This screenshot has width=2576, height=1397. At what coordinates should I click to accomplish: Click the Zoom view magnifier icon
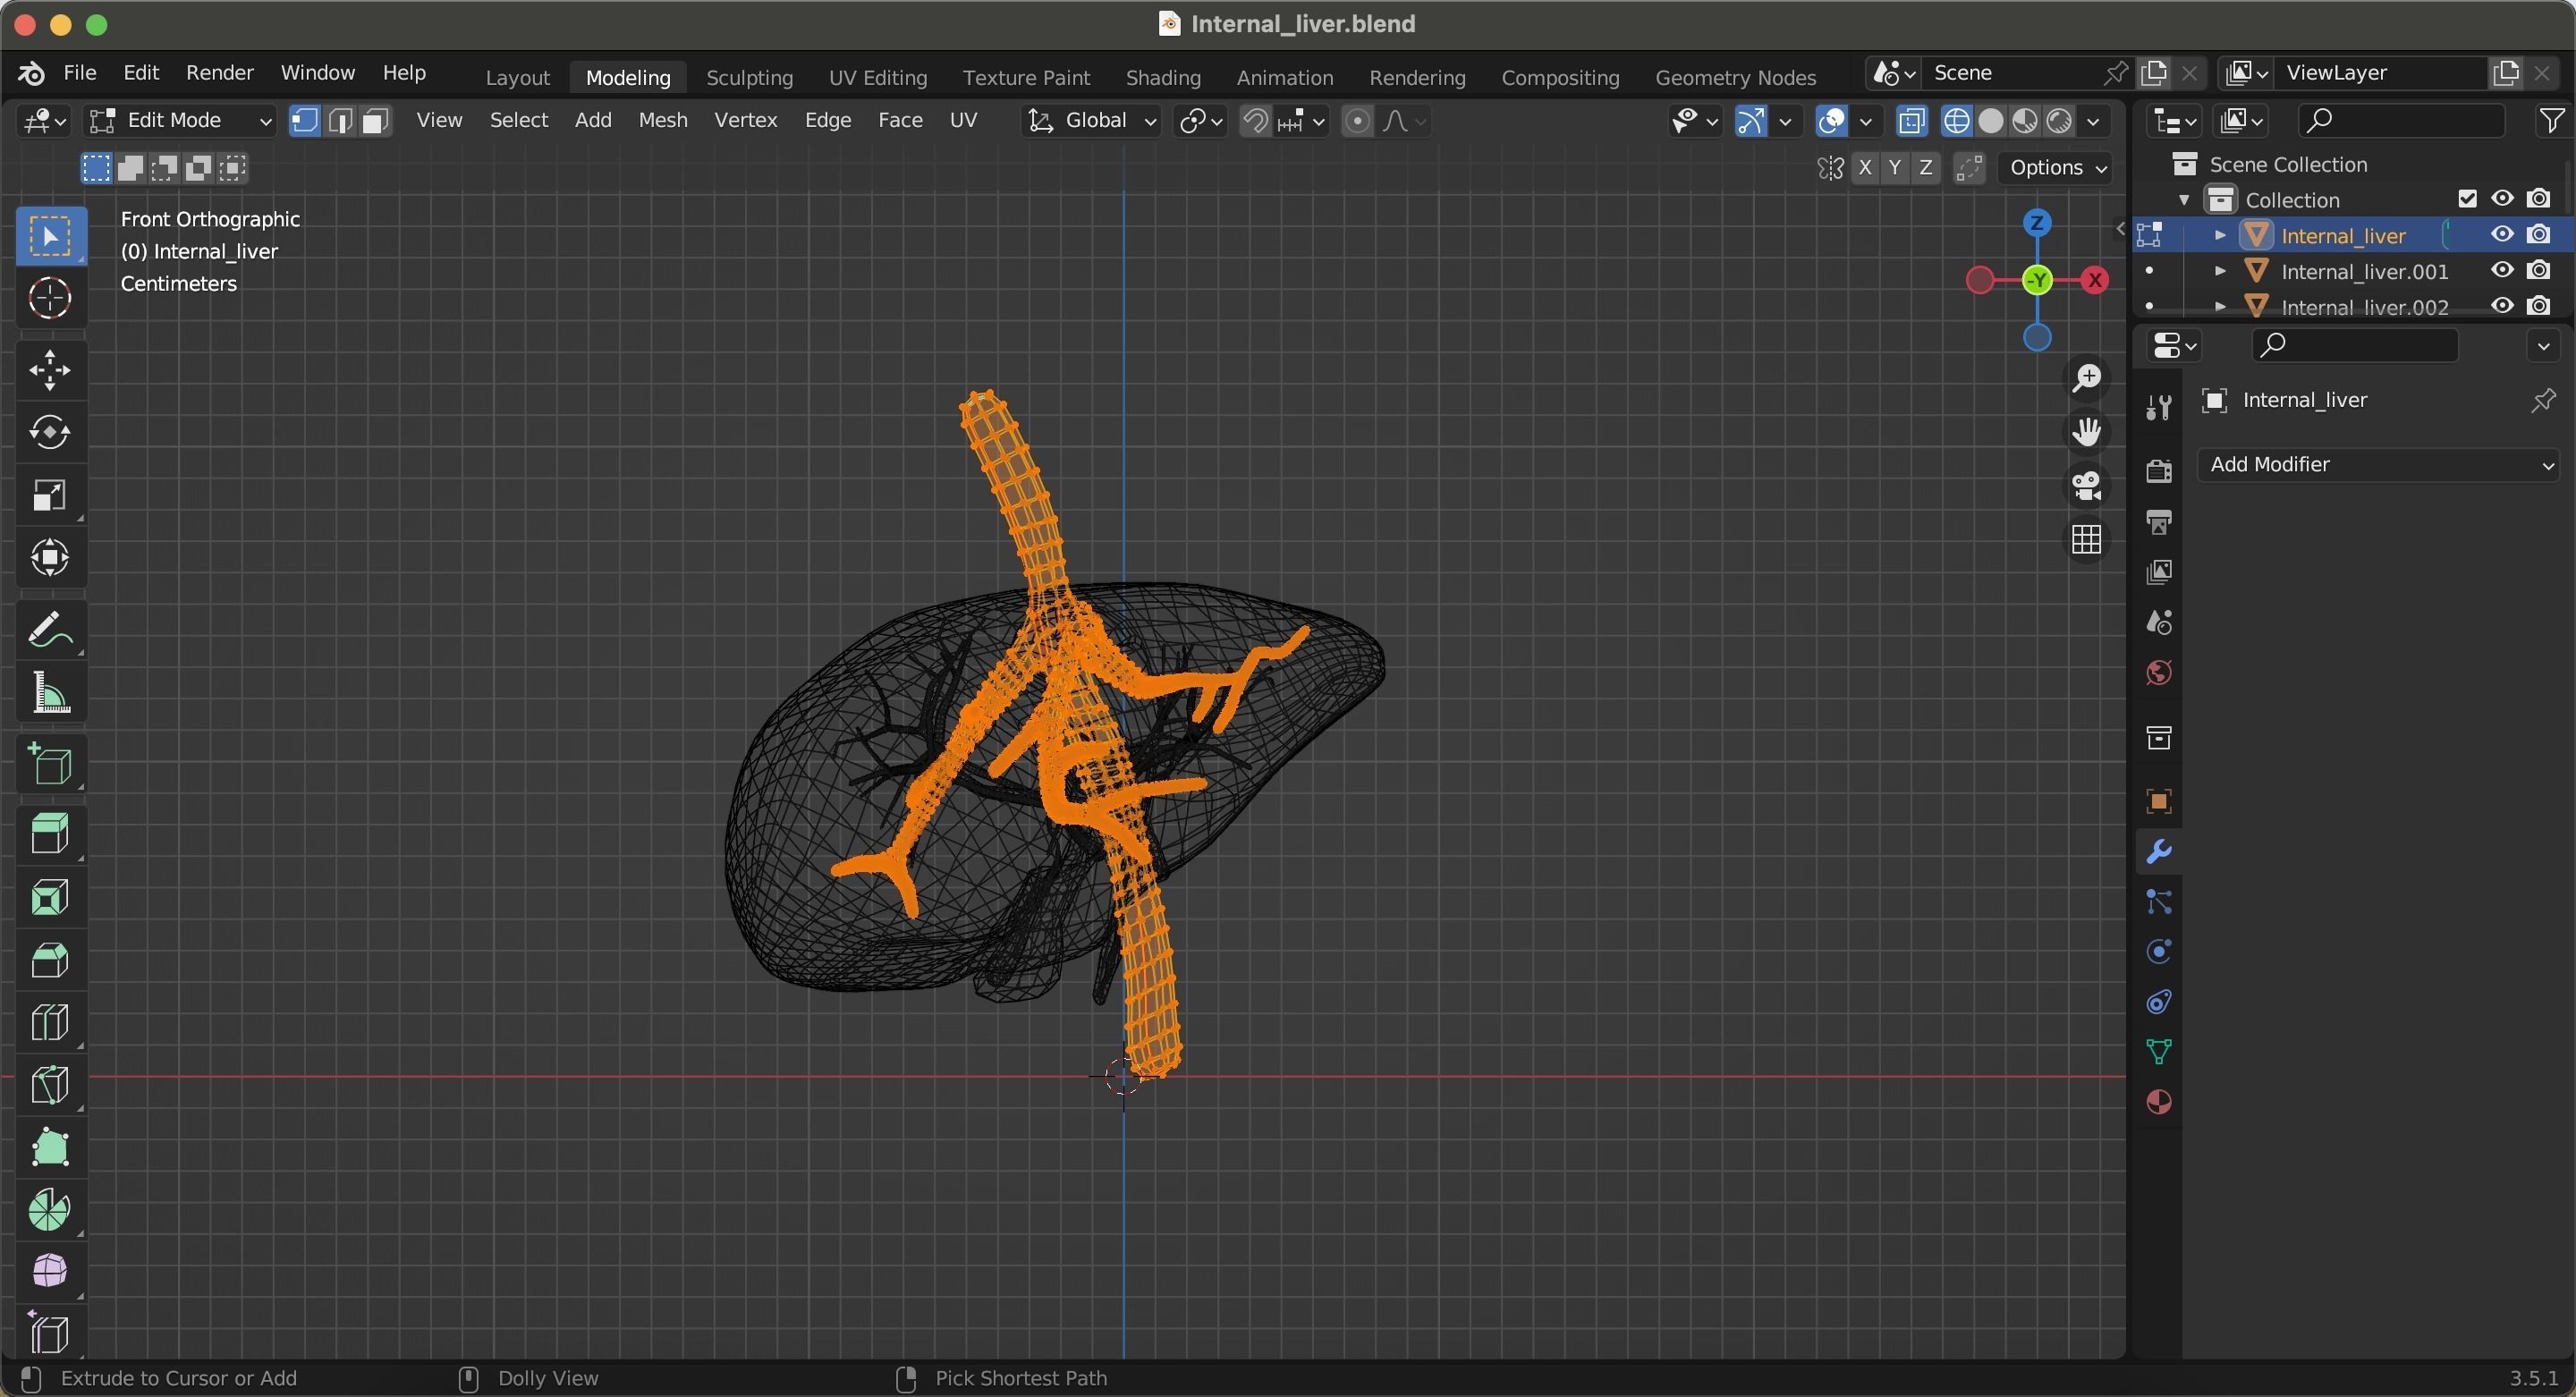point(2087,378)
